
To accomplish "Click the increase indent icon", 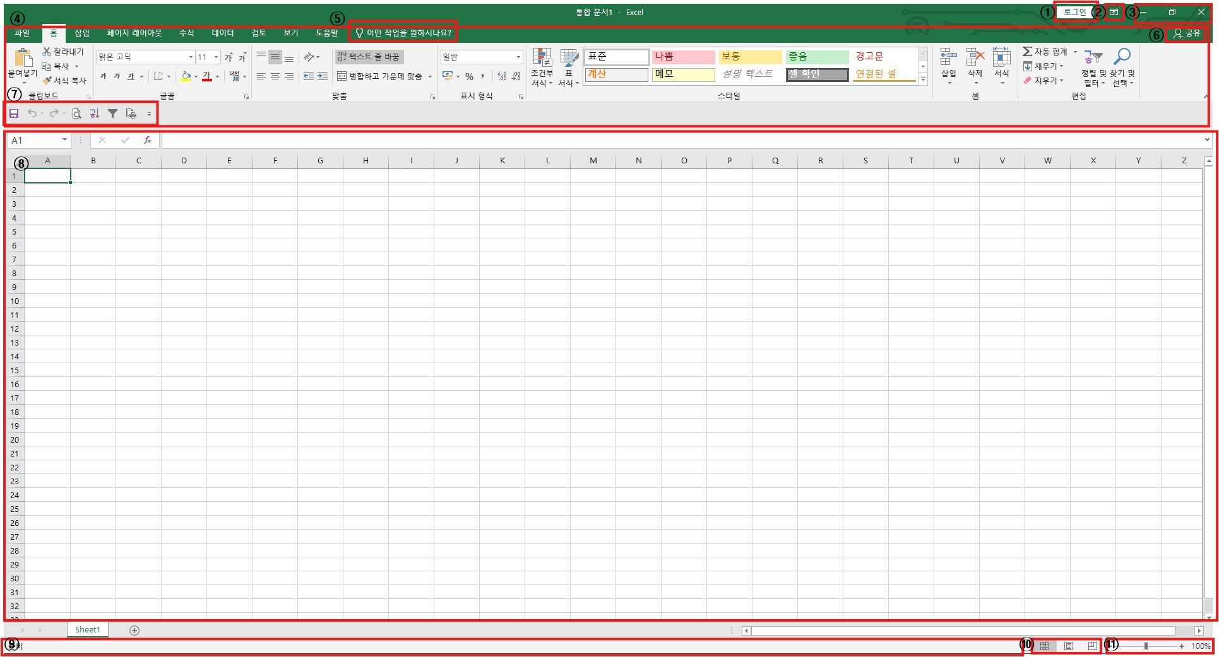I will click(323, 76).
